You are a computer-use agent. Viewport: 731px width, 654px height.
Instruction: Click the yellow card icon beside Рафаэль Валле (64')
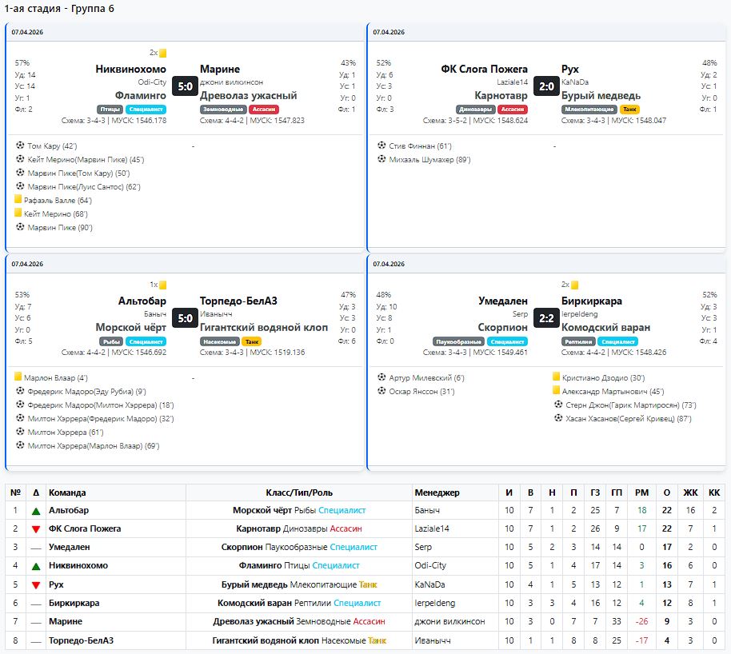(x=18, y=201)
